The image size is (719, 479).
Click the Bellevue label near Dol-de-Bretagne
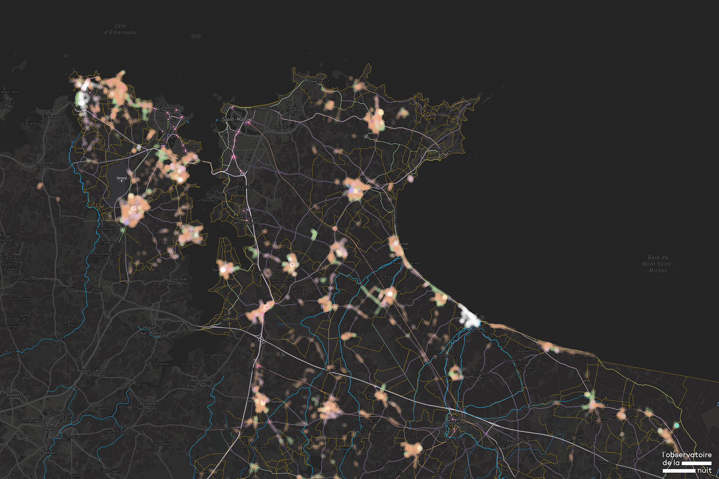498,446
